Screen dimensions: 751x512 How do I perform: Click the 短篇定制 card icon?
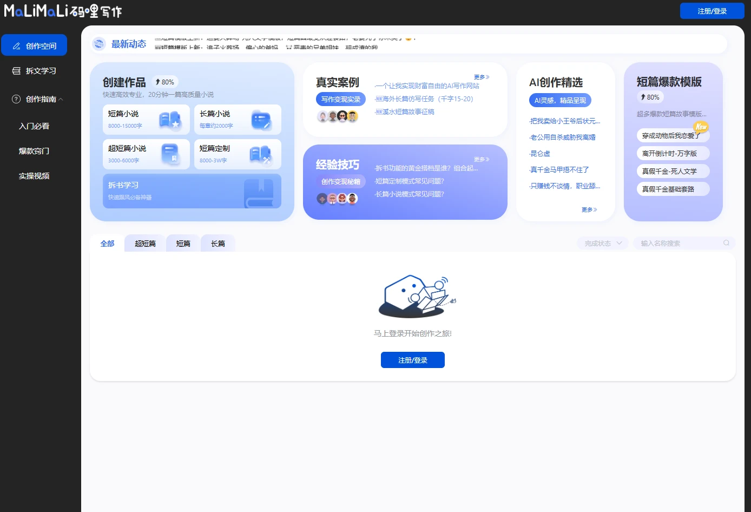(262, 154)
